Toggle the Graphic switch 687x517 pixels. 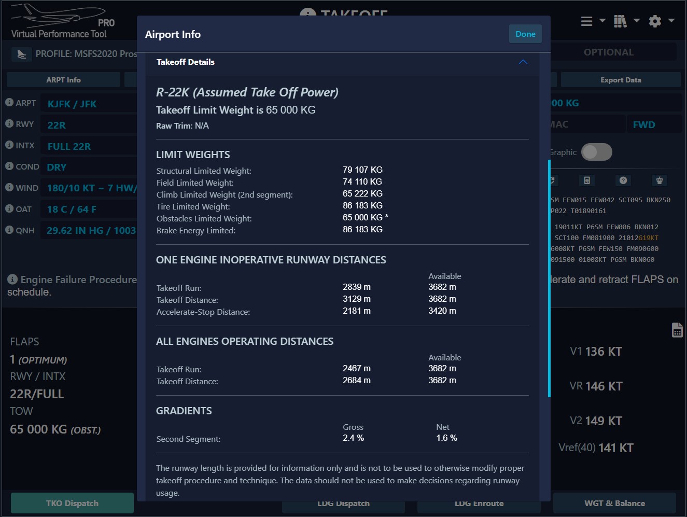click(596, 152)
